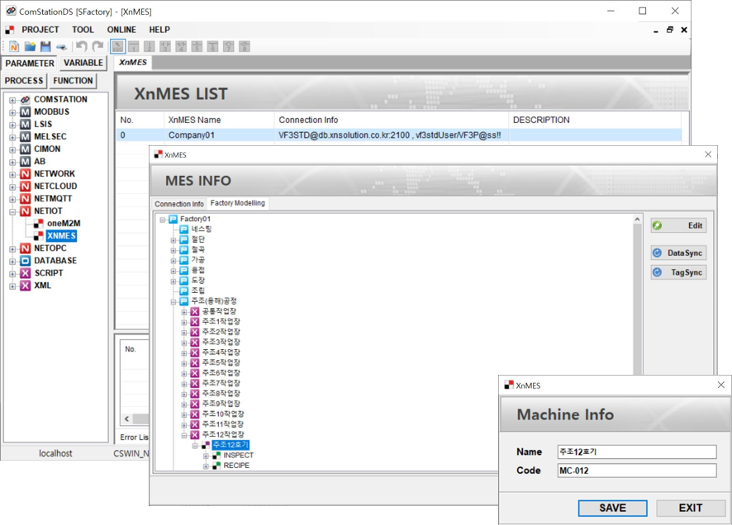The width and height of the screenshot is (732, 525).
Task: Collapse the Factory01 root node
Action: (x=163, y=220)
